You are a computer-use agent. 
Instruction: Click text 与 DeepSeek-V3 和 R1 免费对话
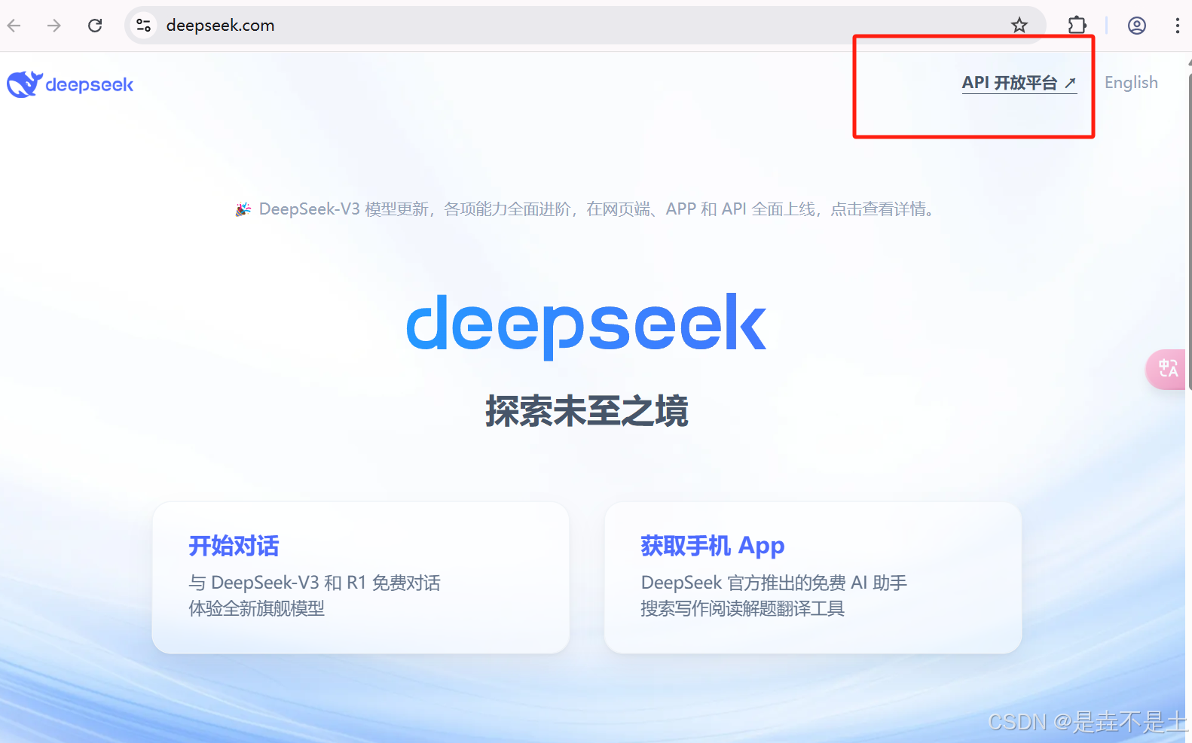(x=314, y=583)
